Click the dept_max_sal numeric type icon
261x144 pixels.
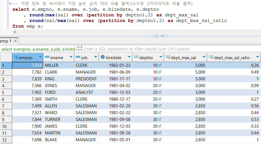(168, 57)
